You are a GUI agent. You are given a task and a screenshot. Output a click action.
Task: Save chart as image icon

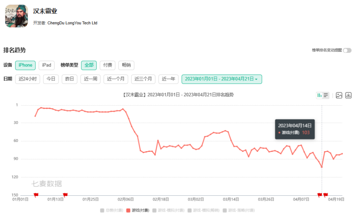tap(339, 96)
